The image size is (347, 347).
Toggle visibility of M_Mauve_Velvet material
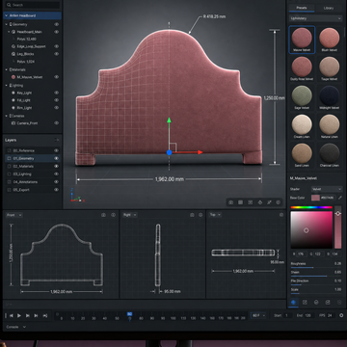[57, 77]
